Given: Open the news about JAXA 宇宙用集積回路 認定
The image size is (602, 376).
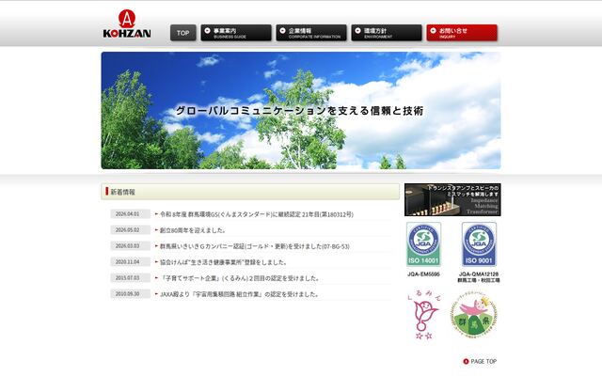Looking at the screenshot, I should coord(239,294).
